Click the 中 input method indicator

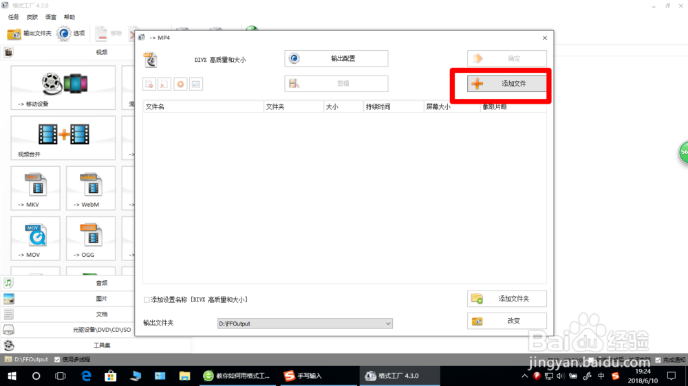[x=601, y=376]
